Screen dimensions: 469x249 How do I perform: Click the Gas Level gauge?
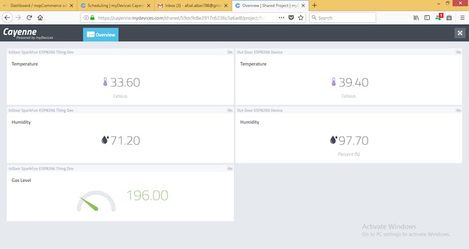(96, 201)
